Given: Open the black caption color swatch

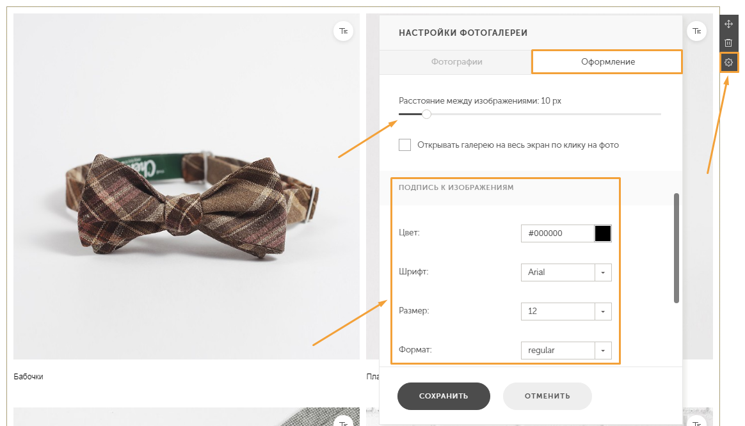Looking at the screenshot, I should coord(602,233).
